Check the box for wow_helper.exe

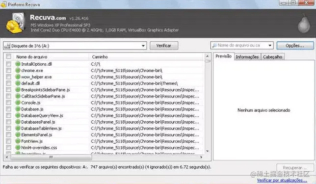point(8,77)
